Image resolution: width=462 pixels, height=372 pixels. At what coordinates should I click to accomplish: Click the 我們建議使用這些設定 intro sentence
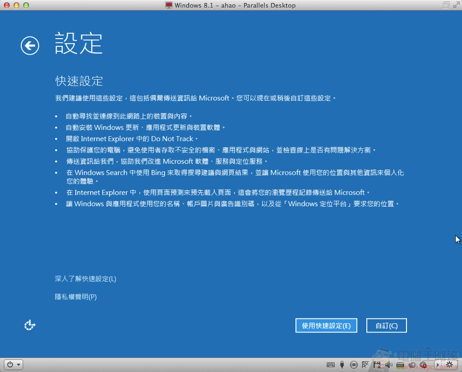point(196,98)
